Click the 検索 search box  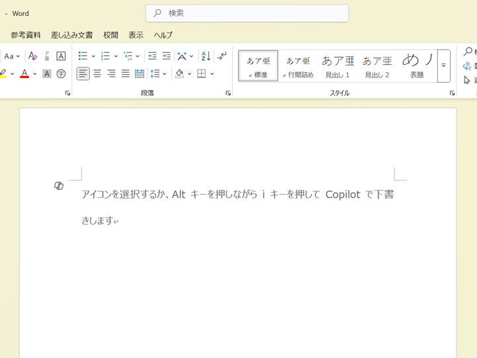(247, 13)
